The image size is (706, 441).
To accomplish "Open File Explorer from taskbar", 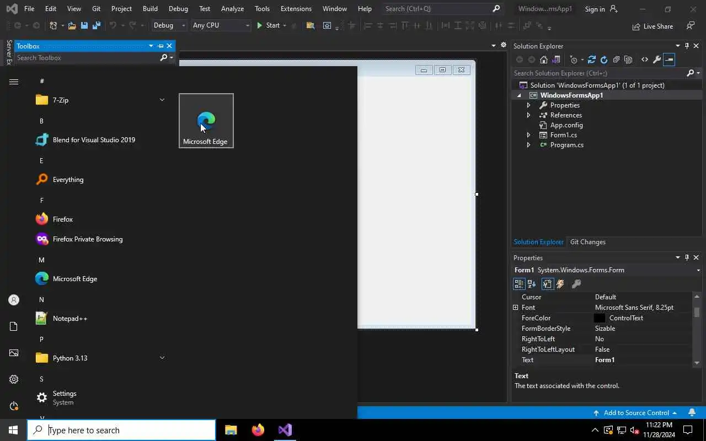I will coord(231,430).
